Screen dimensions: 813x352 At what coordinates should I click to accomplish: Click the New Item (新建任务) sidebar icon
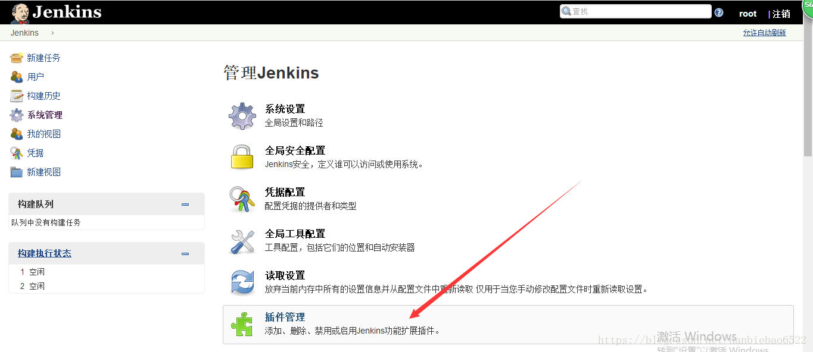17,58
